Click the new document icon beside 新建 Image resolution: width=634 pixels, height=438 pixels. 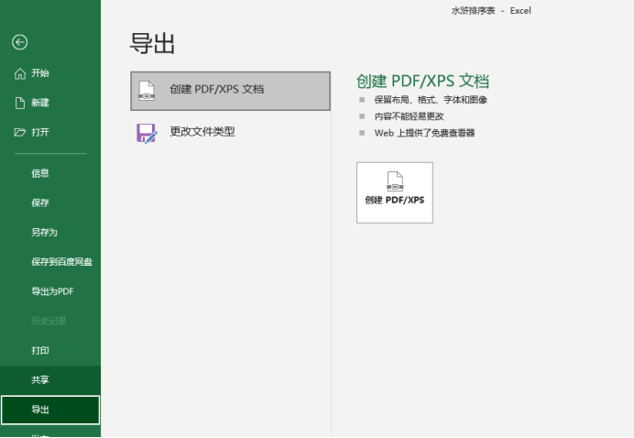click(20, 103)
